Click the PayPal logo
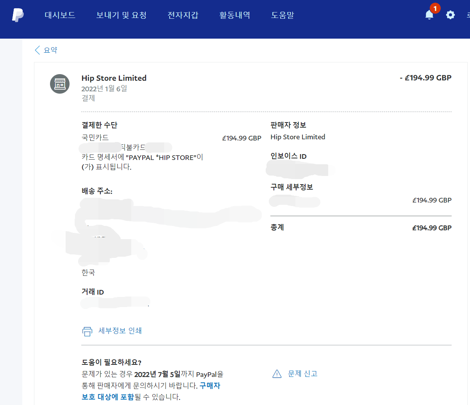Viewport: 470px width, 405px height. coord(18,15)
